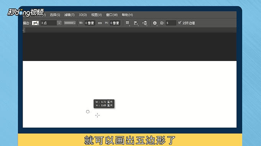This screenshot has height=146, width=261.
Task: Open the 选择(S) menu
Action: pyautogui.click(x=55, y=15)
